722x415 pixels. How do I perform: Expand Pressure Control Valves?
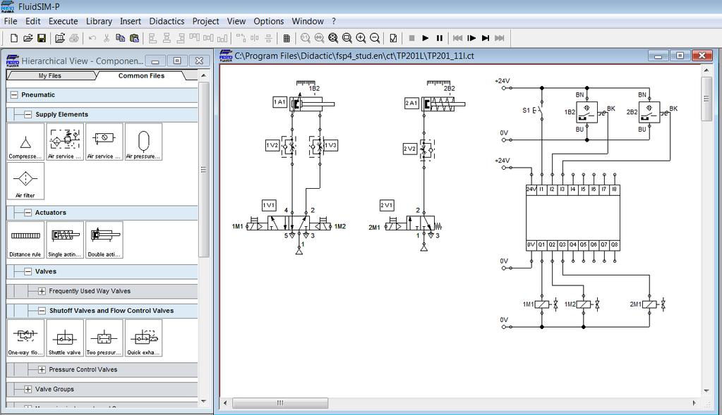(x=42, y=369)
